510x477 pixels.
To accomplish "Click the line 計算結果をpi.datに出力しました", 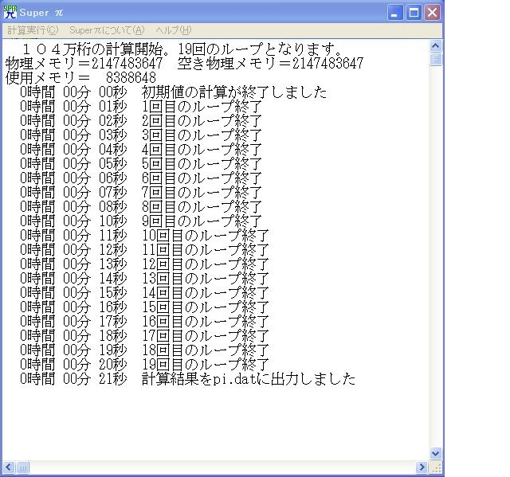I will 188,379.
